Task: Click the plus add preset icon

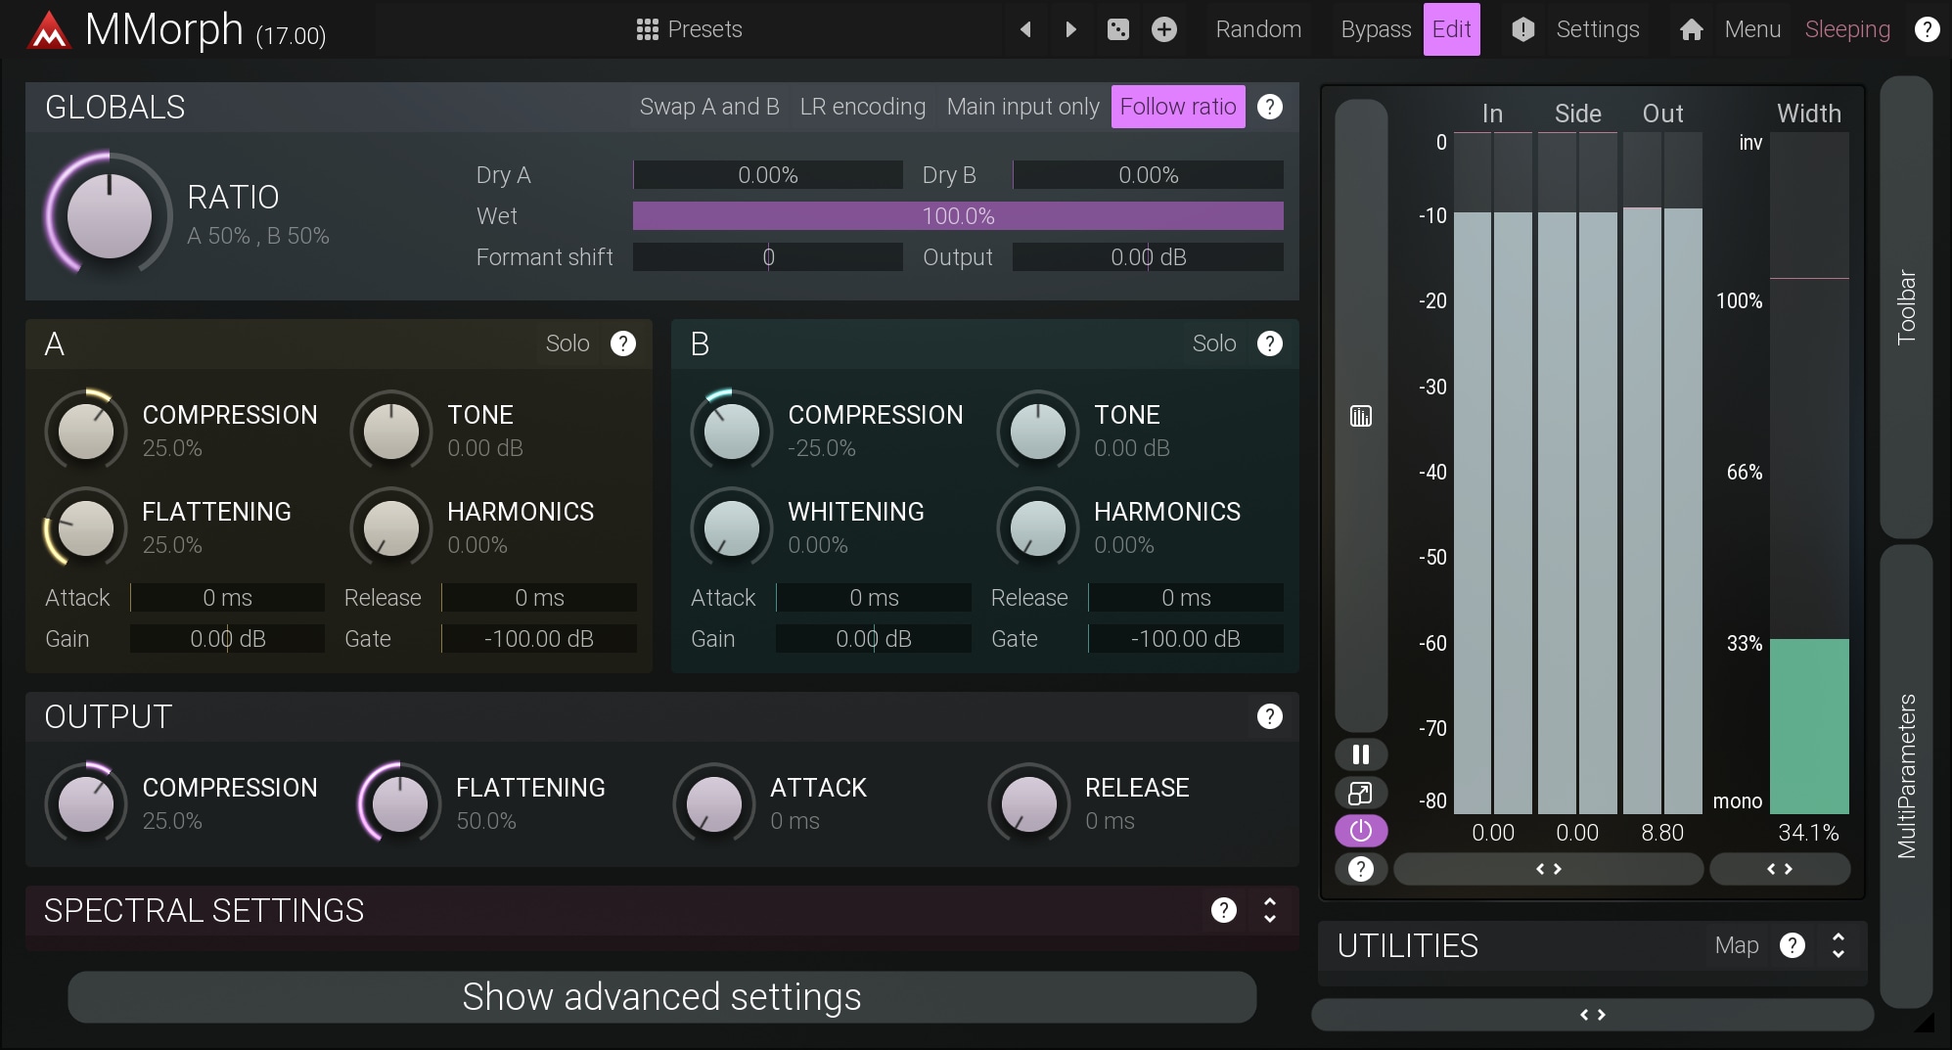Action: tap(1163, 29)
